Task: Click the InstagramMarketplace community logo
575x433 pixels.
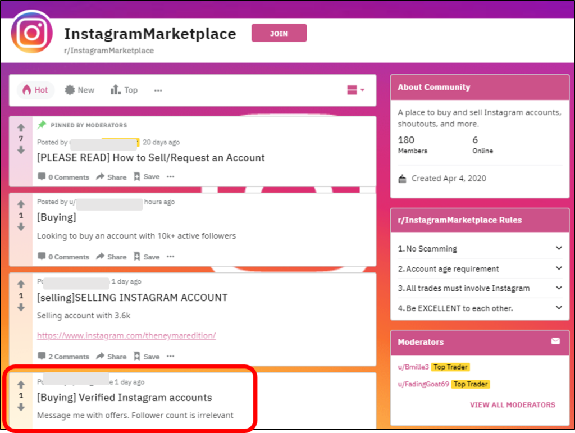Action: coord(32,33)
